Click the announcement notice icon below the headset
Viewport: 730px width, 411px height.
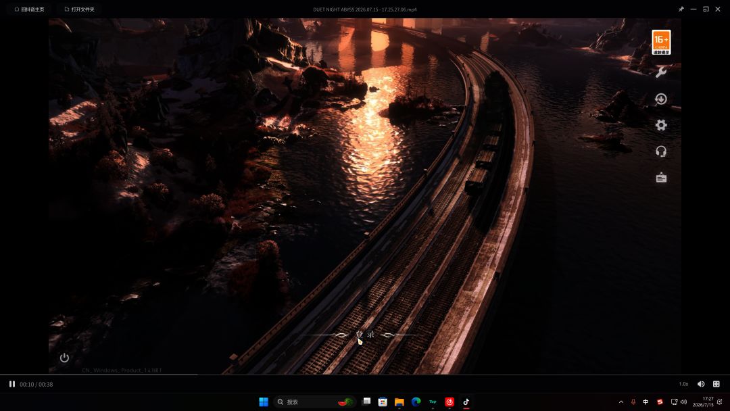coord(661,177)
